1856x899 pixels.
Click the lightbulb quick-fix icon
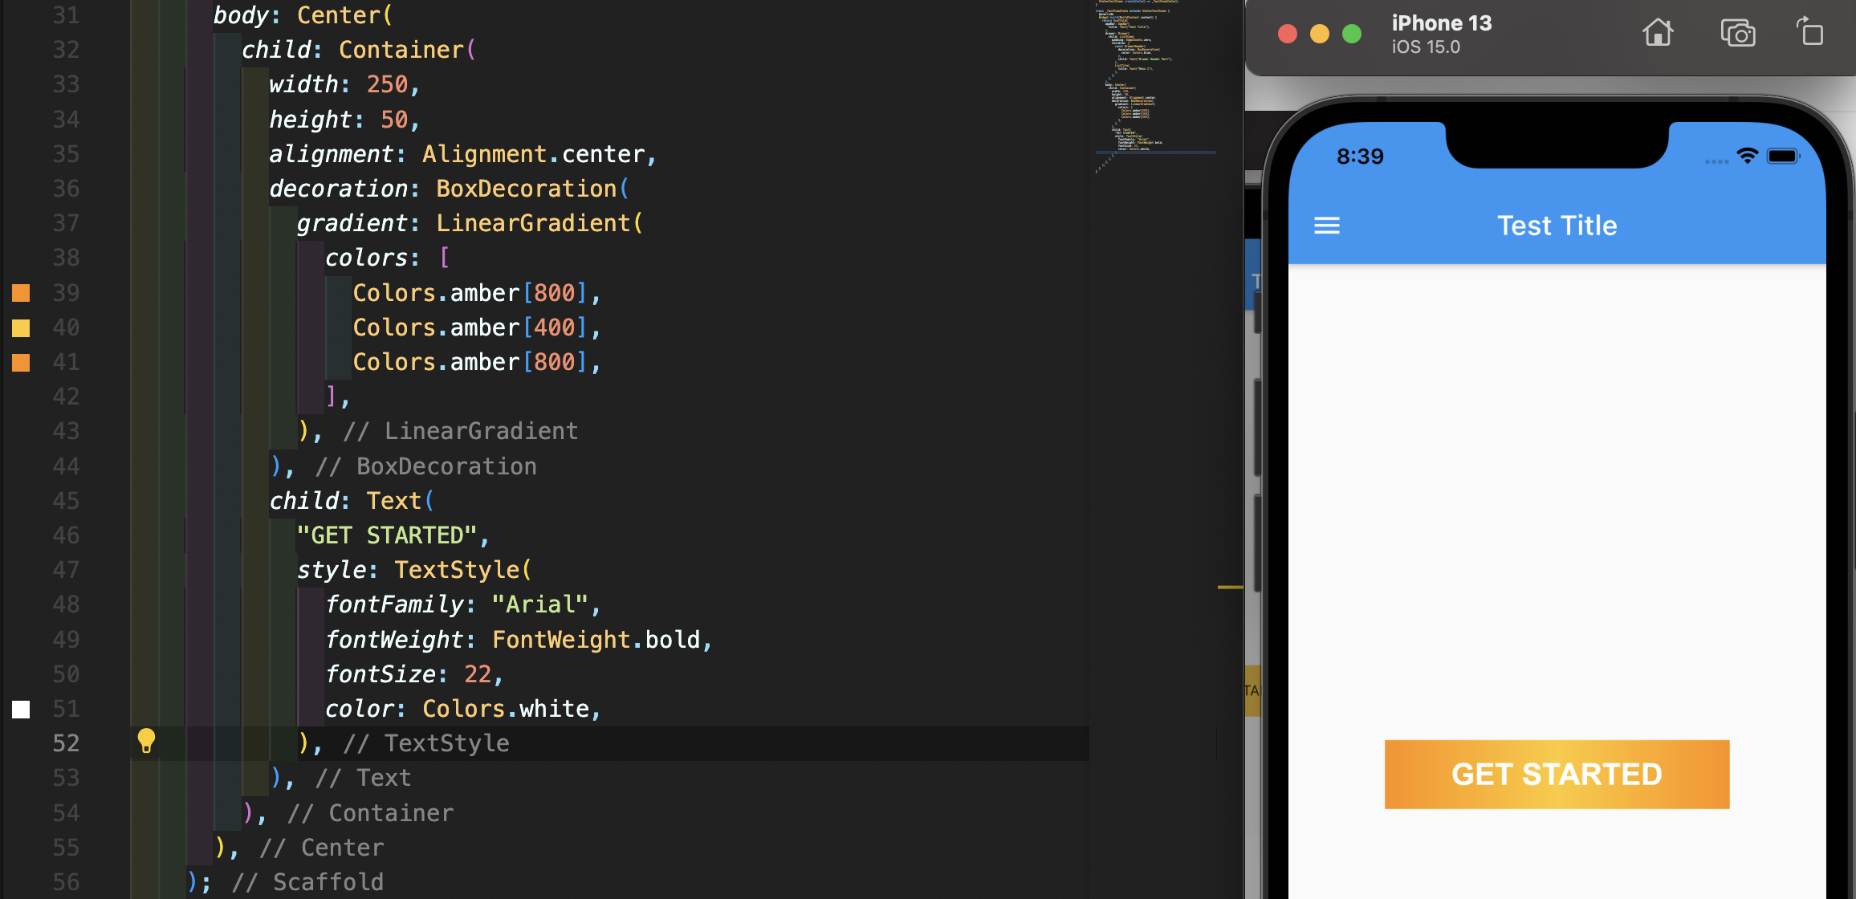pos(146,740)
